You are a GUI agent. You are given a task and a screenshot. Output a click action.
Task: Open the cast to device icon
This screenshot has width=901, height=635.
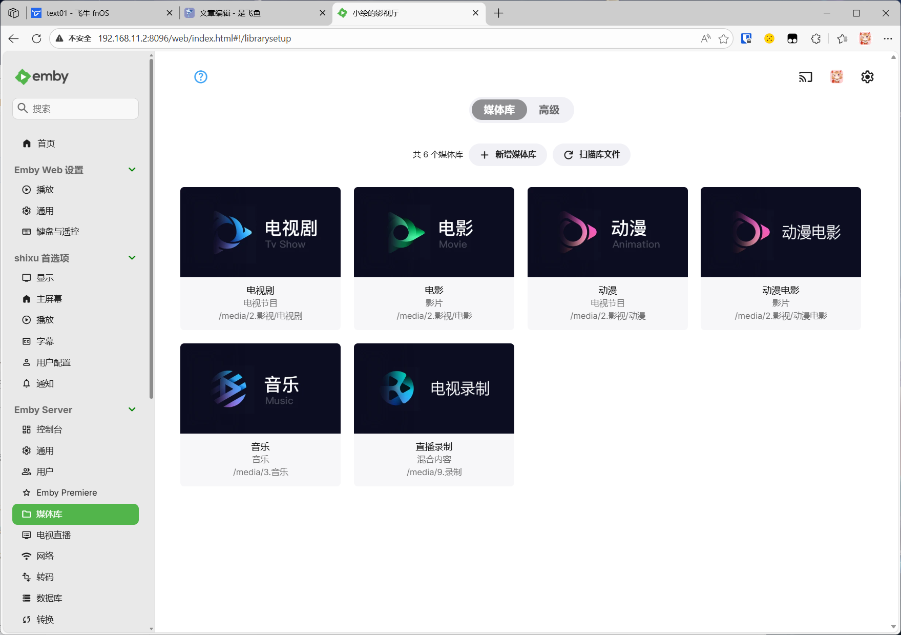tap(805, 77)
